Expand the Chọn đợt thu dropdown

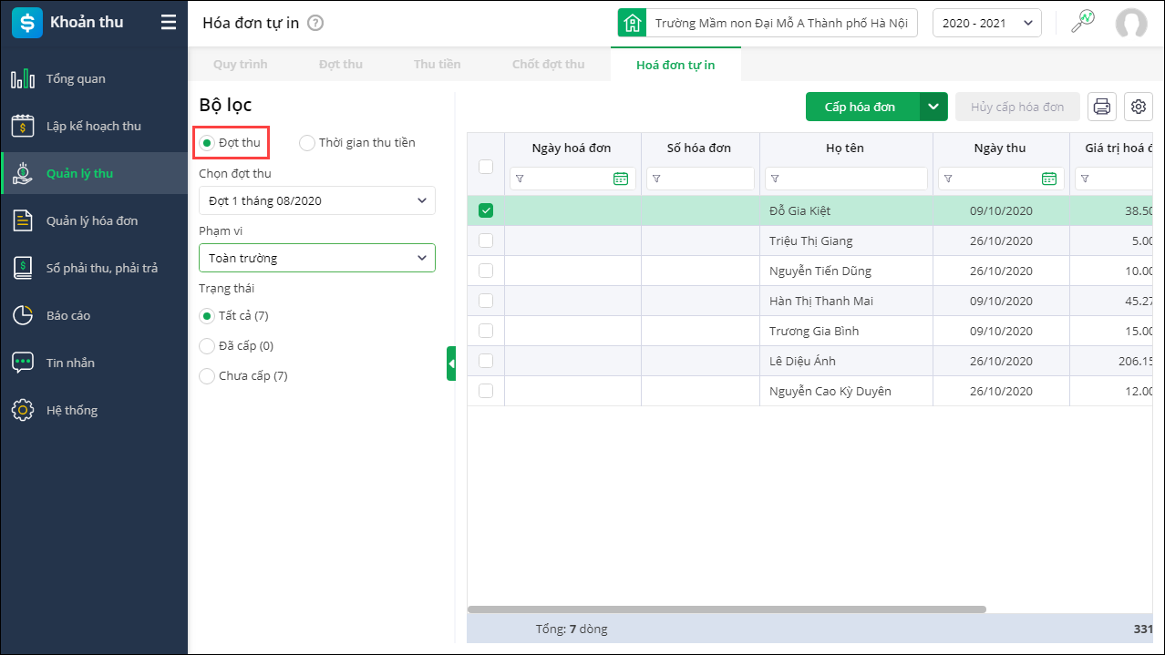point(316,200)
